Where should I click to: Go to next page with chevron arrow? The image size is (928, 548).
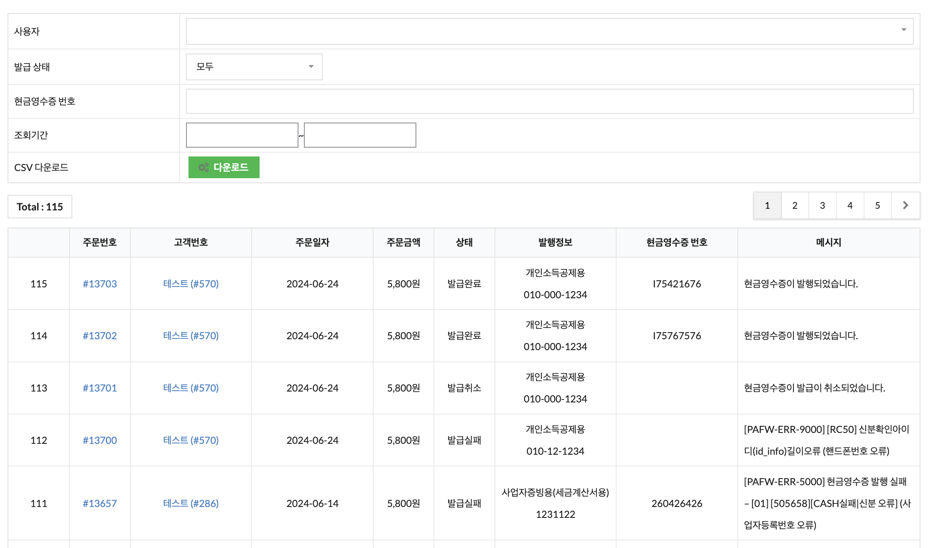[x=905, y=205]
